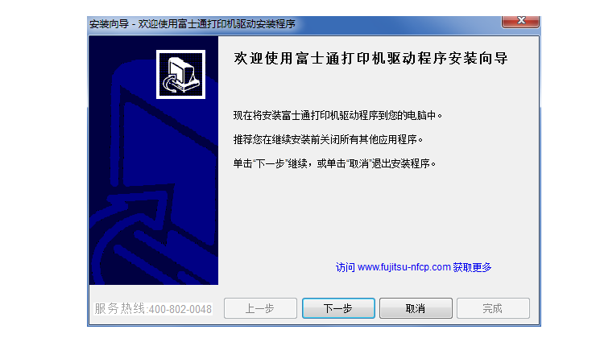
Task: Click the printer installer icon in sidebar
Action: [x=180, y=74]
